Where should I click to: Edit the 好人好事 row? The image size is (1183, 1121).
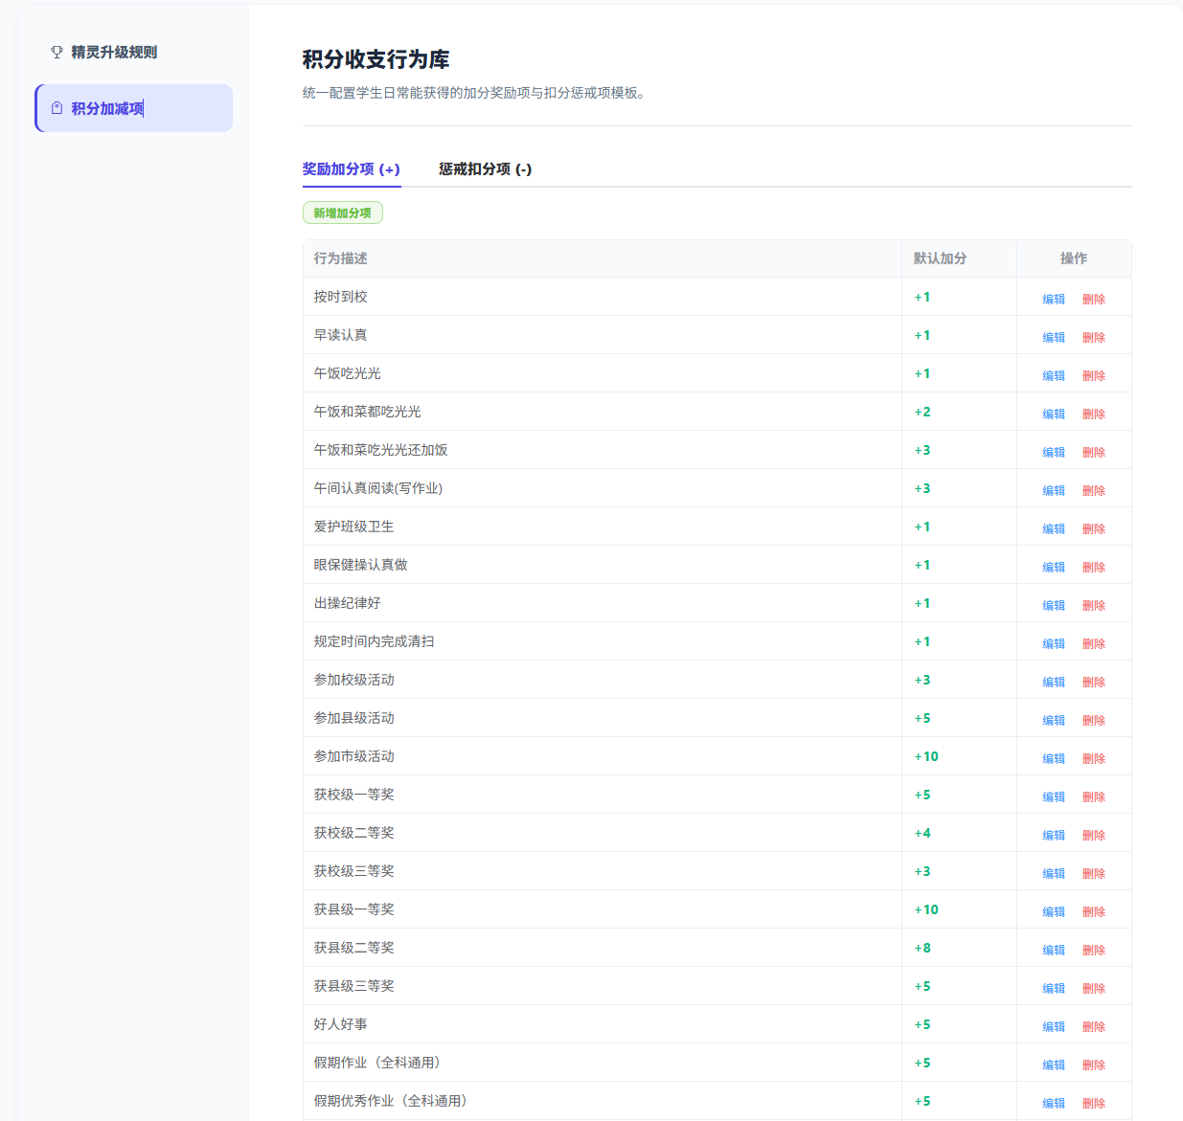1054,1026
